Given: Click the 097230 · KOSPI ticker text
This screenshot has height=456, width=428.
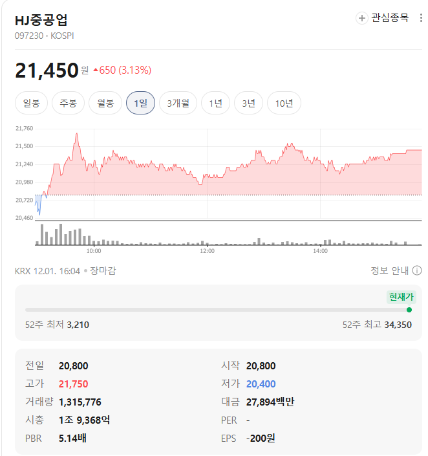Looking at the screenshot, I should point(44,36).
